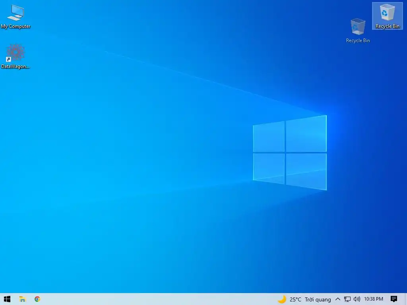The image size is (407, 305).
Task: Show hidden system tray icons
Action: (x=338, y=299)
